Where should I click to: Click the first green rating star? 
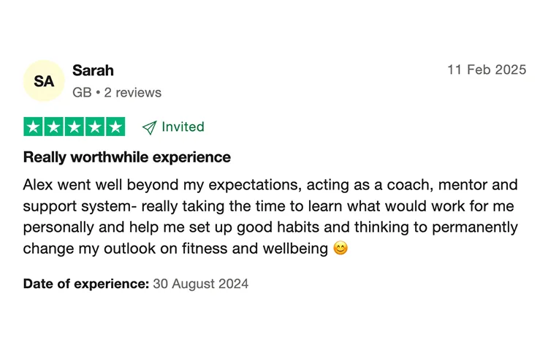coord(33,127)
